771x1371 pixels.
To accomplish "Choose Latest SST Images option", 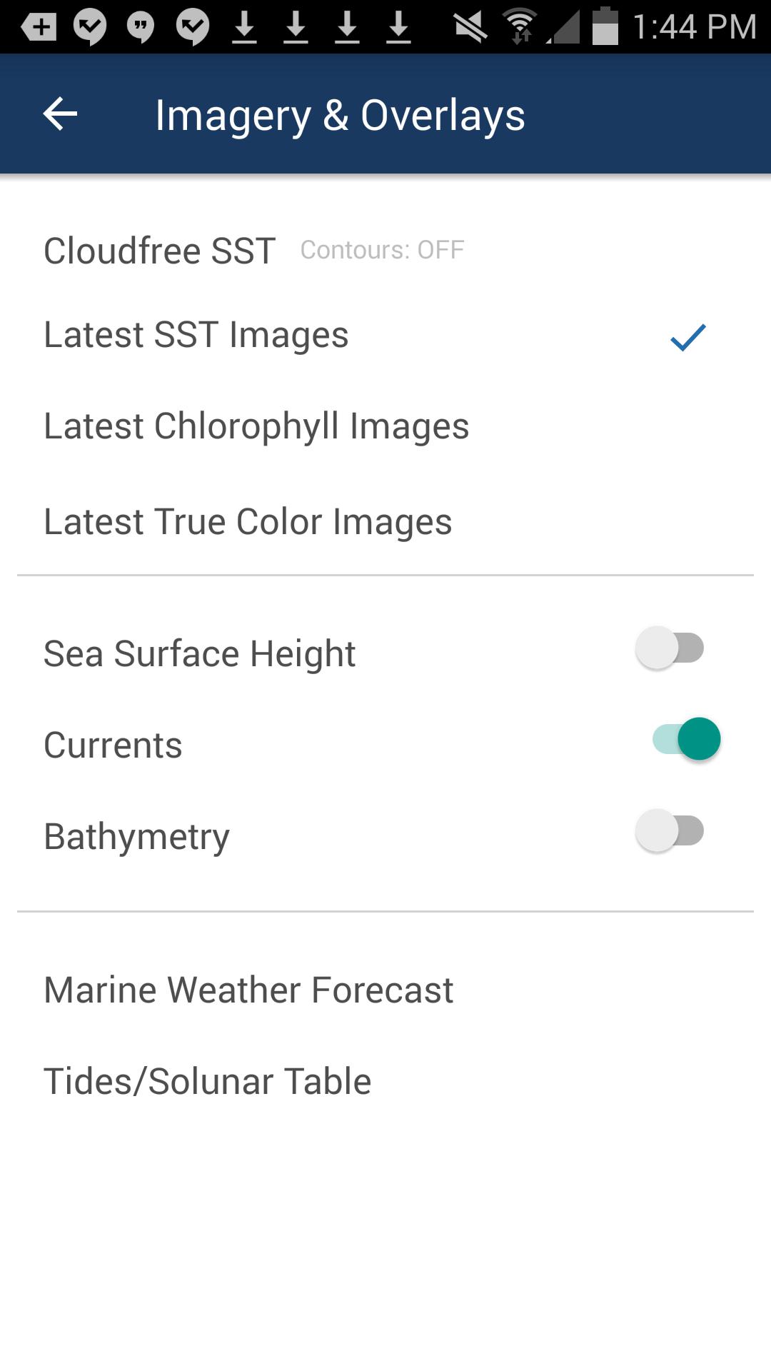I will tap(385, 335).
